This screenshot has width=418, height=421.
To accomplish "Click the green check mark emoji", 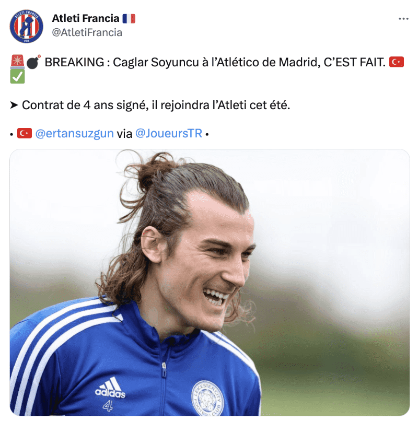I will (17, 76).
